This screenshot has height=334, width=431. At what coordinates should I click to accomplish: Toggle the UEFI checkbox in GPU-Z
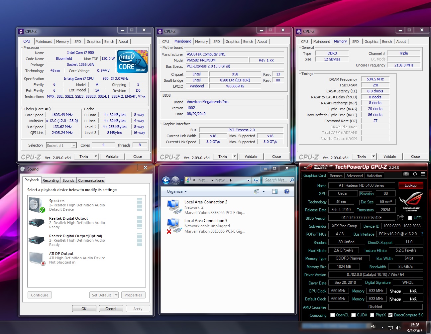[x=410, y=218]
